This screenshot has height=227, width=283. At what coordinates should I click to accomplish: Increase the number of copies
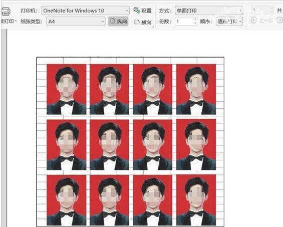click(x=195, y=20)
